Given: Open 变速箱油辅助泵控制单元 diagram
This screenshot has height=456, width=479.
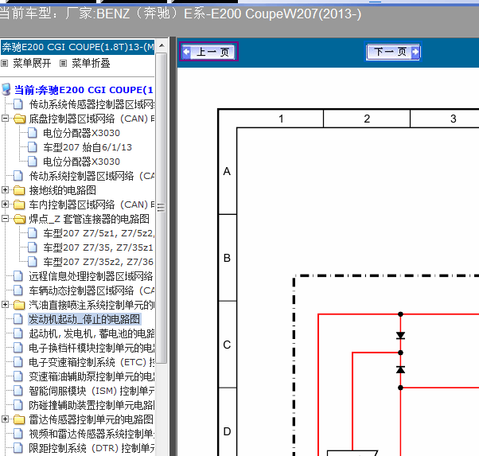Looking at the screenshot, I should pyautogui.click(x=92, y=376).
